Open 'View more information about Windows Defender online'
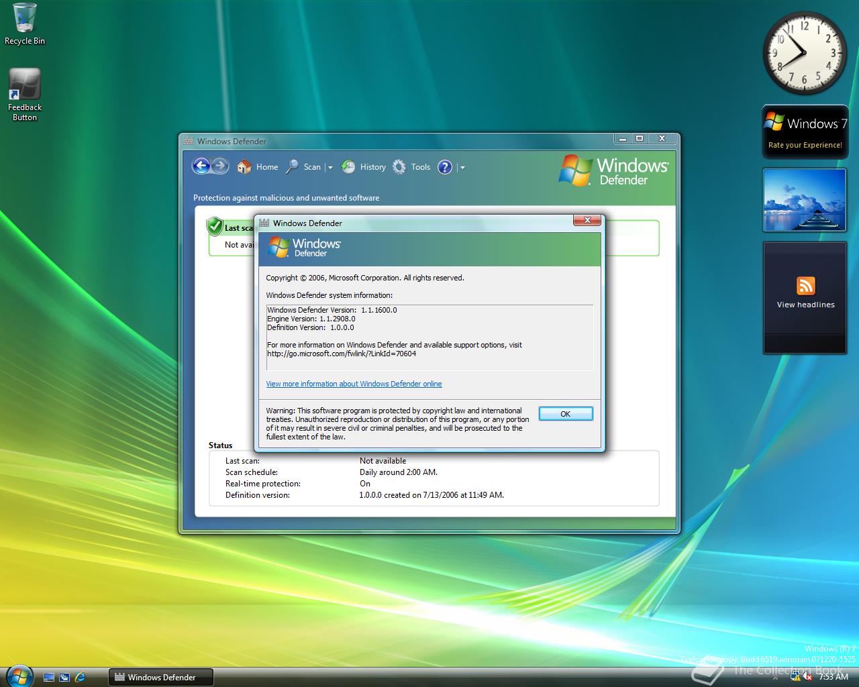Viewport: 859px width, 687px height. (354, 384)
